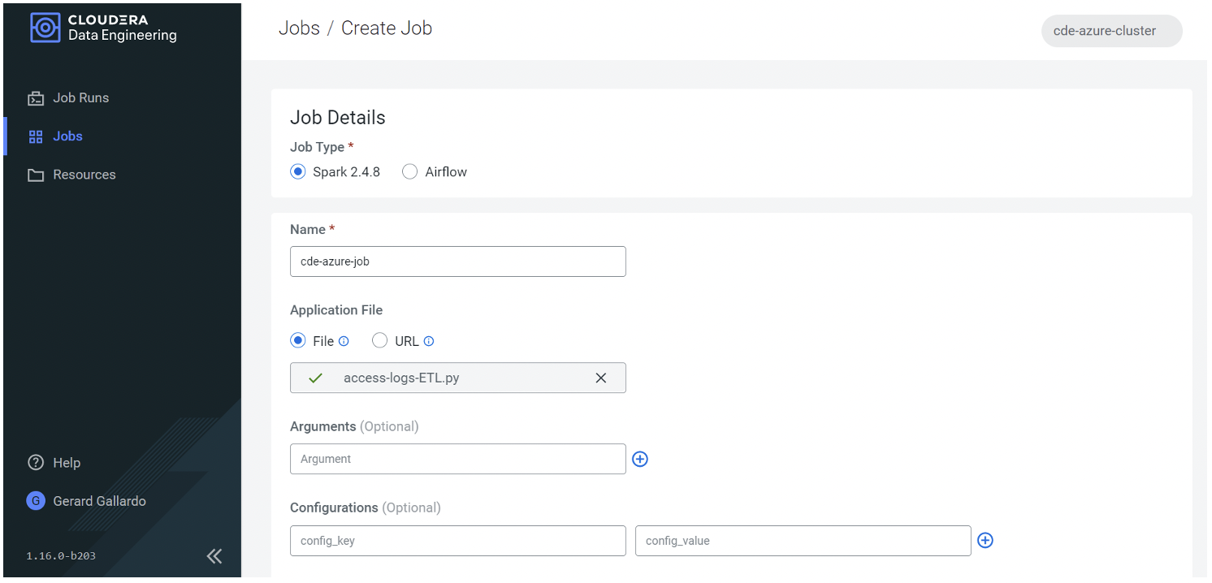Click the config_value input field
The image size is (1212, 583).
click(803, 541)
